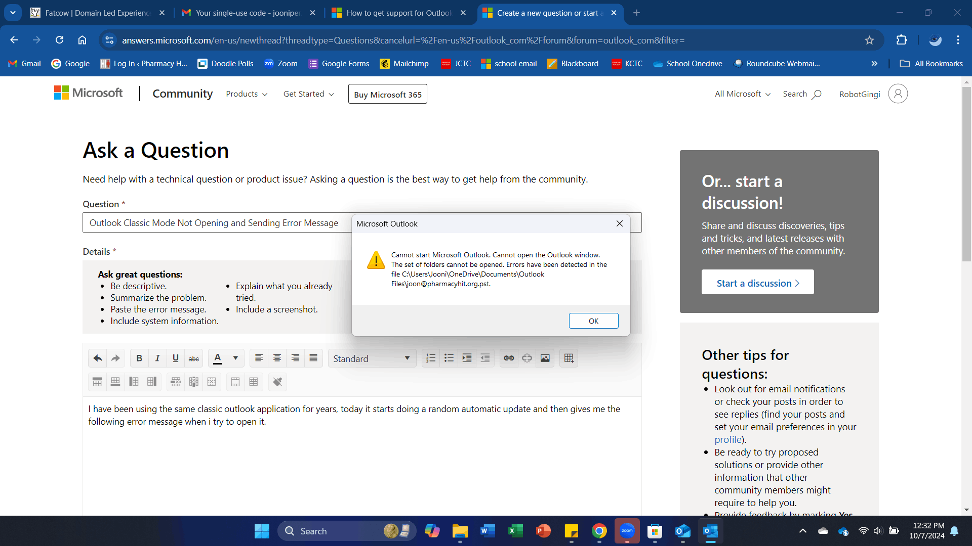This screenshot has width=972, height=546.
Task: Click the bulleted list icon
Action: point(449,358)
